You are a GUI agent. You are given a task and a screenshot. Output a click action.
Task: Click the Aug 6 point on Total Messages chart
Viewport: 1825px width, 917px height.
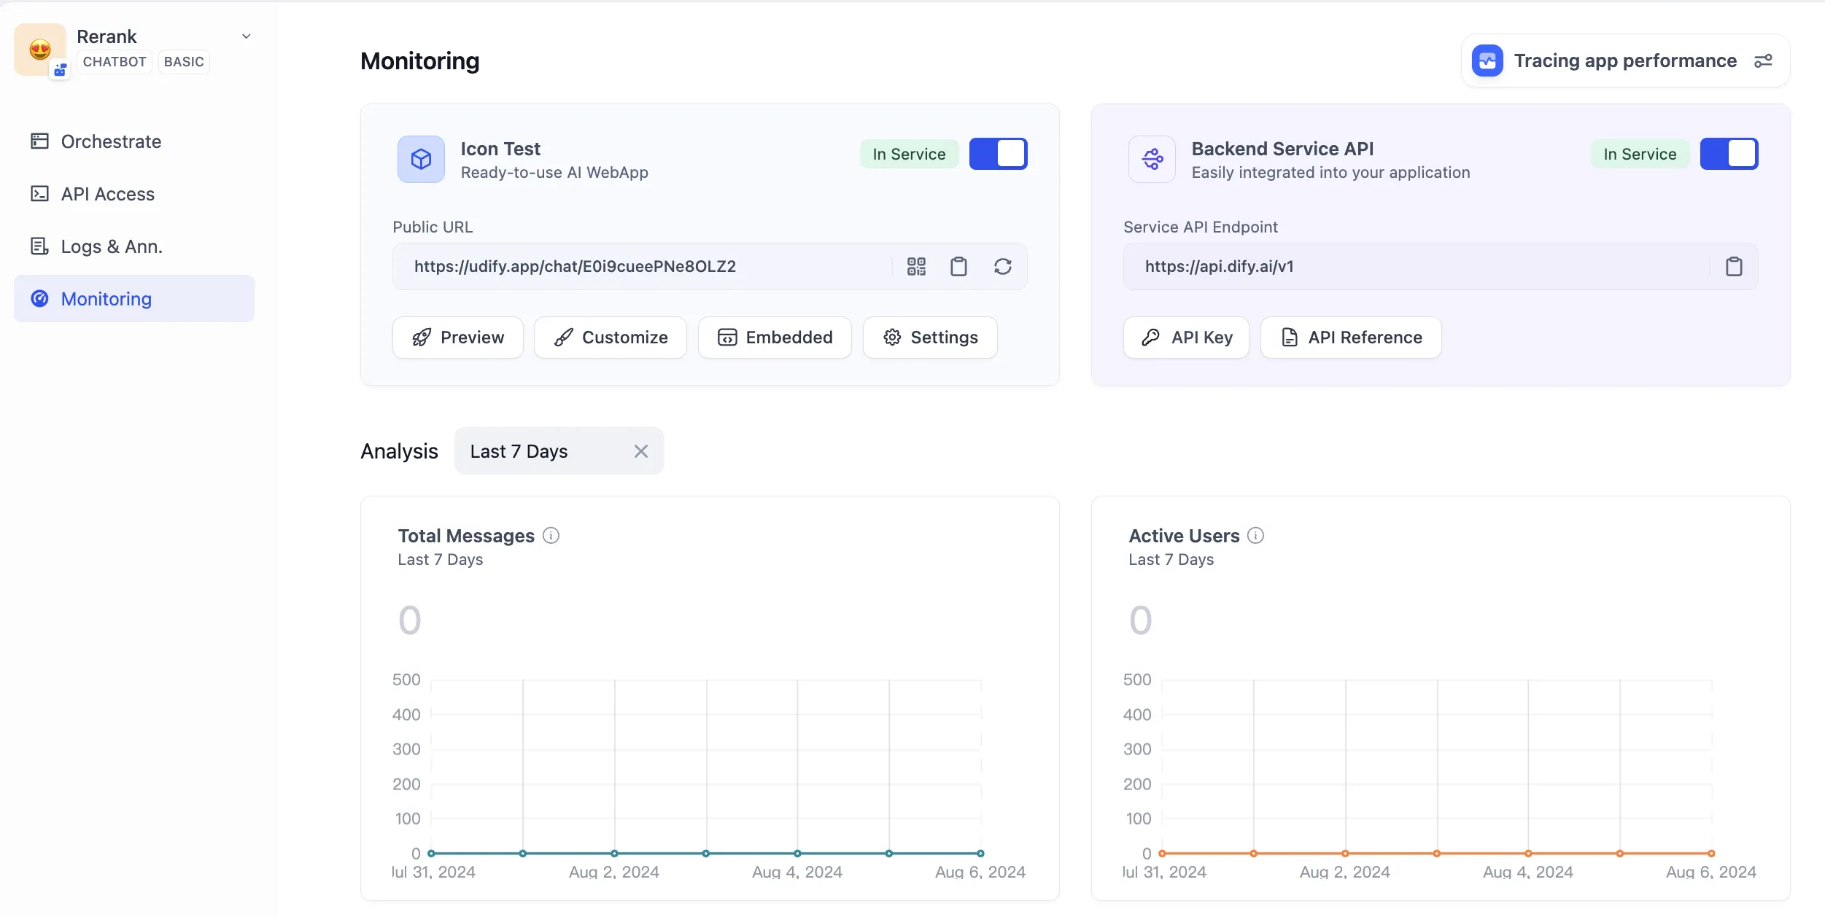(980, 853)
